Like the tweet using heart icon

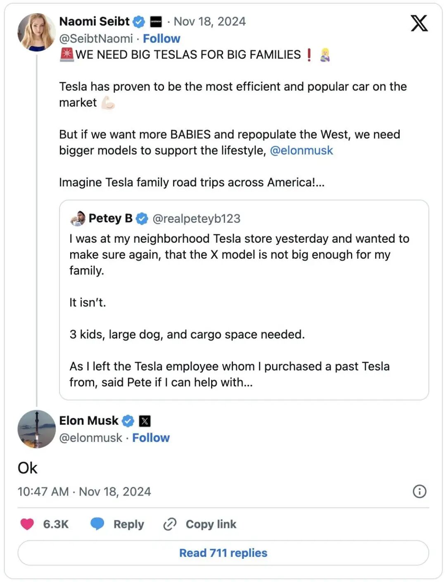tap(27, 524)
